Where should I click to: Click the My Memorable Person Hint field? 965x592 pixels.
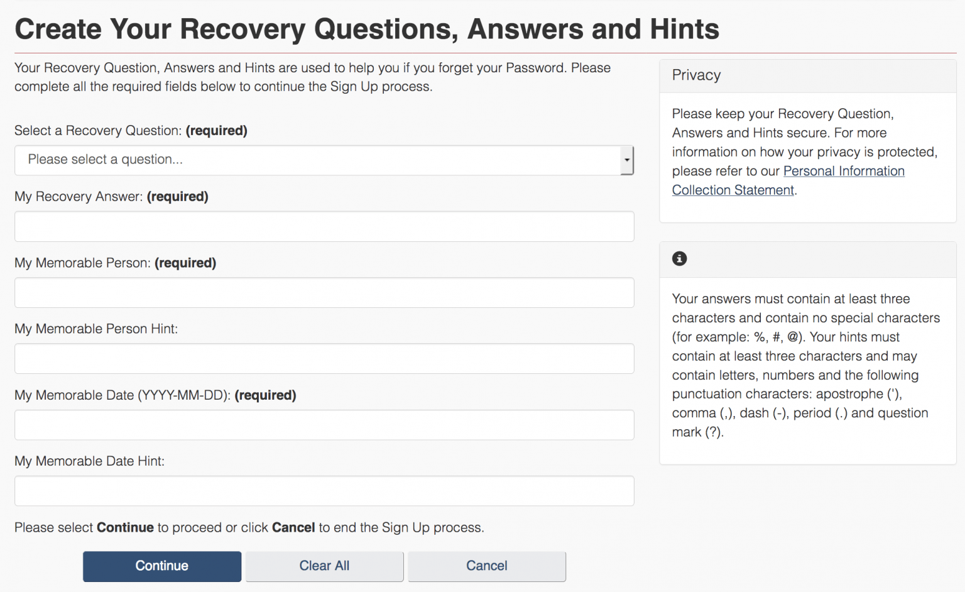click(x=324, y=359)
